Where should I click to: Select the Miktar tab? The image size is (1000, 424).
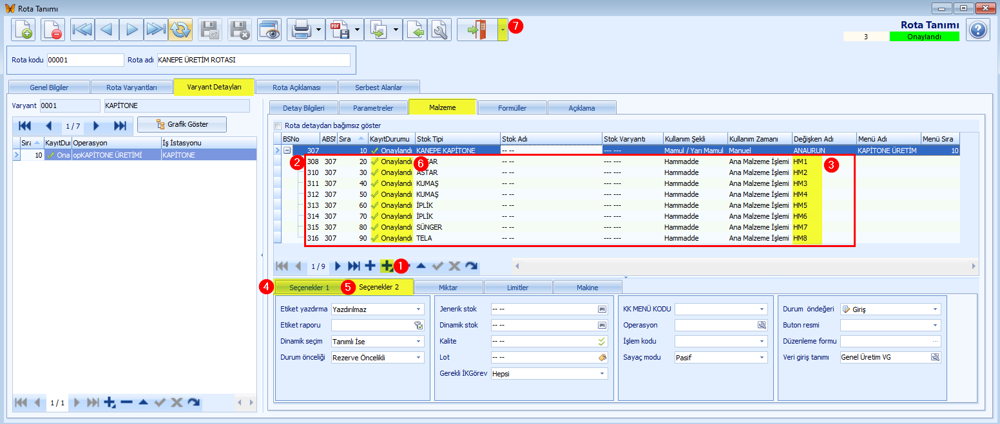[x=449, y=287]
